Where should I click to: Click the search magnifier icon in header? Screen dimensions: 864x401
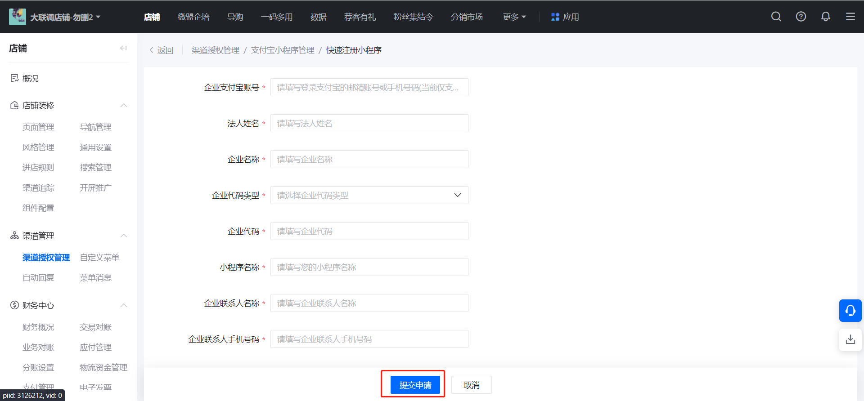click(776, 17)
